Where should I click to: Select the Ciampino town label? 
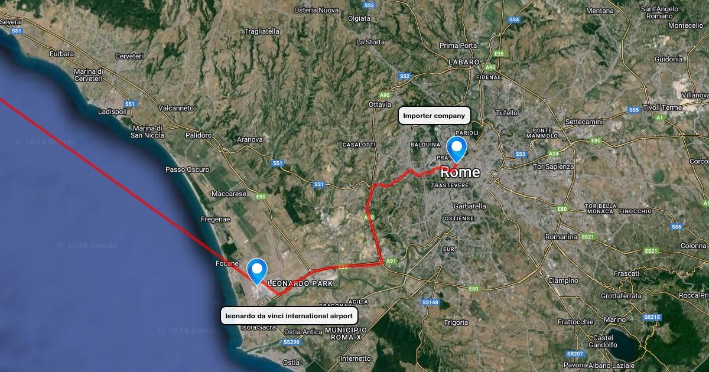click(564, 280)
